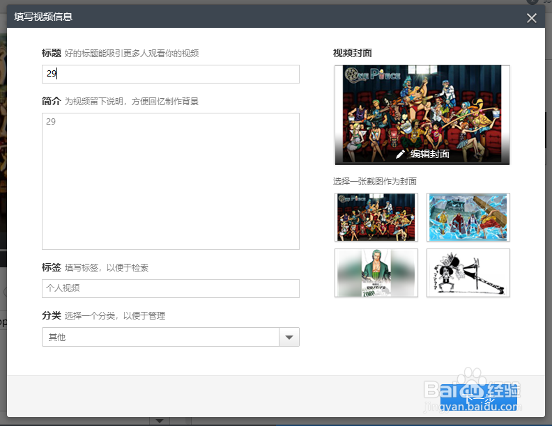
Task: Select the green-haired Zoro screenshot thumbnail
Action: (376, 273)
